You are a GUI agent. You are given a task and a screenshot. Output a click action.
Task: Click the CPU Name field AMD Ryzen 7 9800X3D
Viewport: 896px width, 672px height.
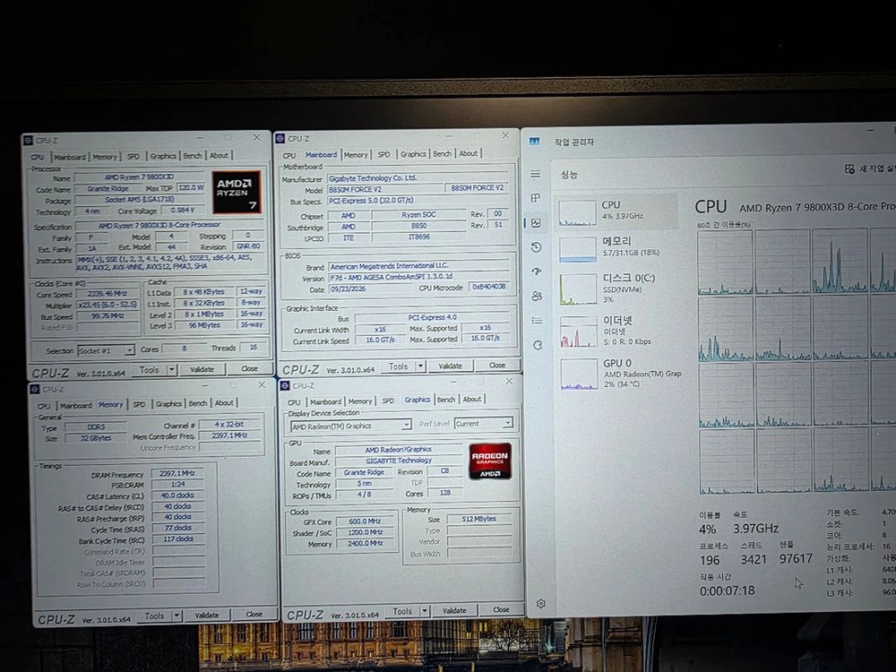[x=140, y=177]
